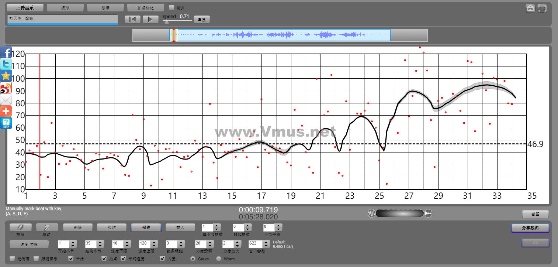Enable the 翻页 page-turn checkbox
The width and height of the screenshot is (558, 267).
[171, 7]
